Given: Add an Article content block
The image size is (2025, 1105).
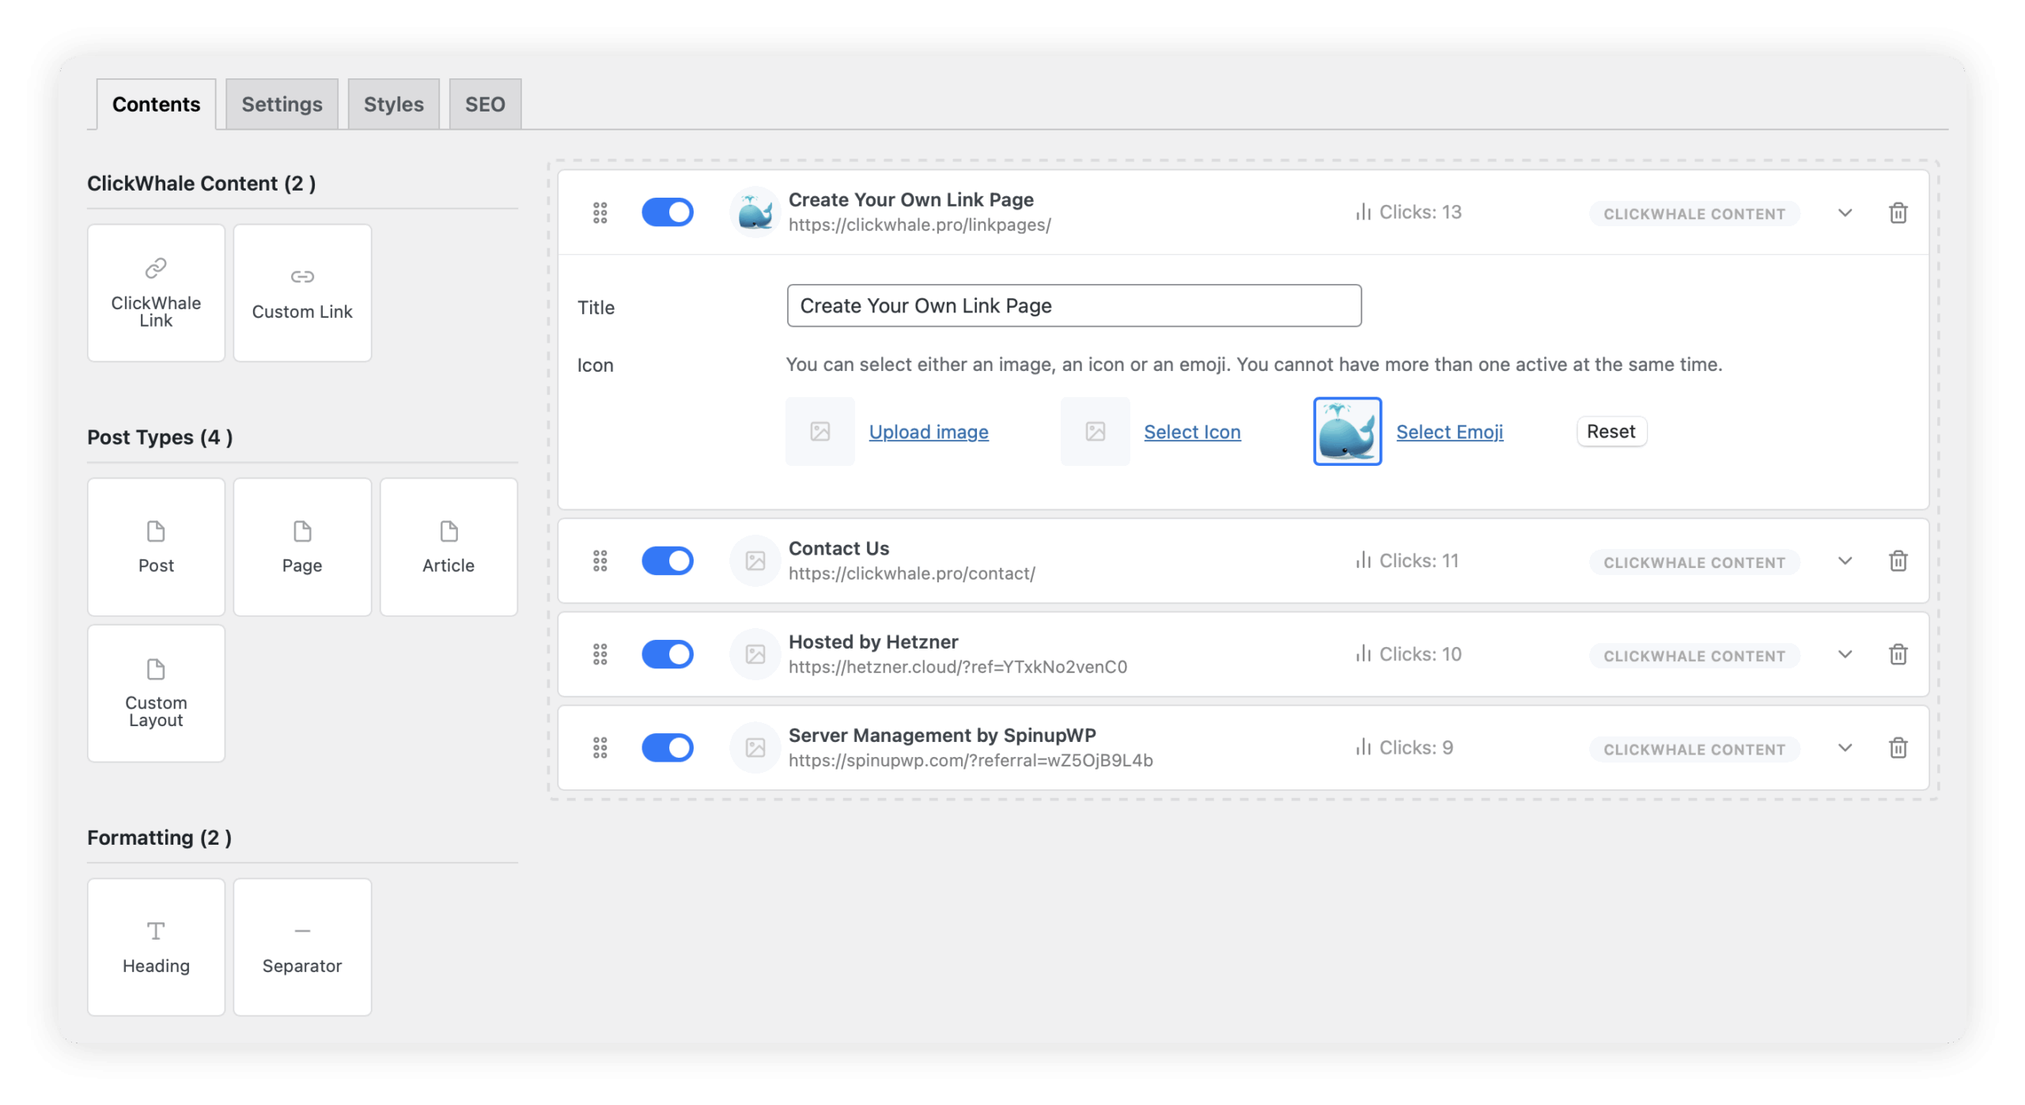Looking at the screenshot, I should tap(449, 547).
